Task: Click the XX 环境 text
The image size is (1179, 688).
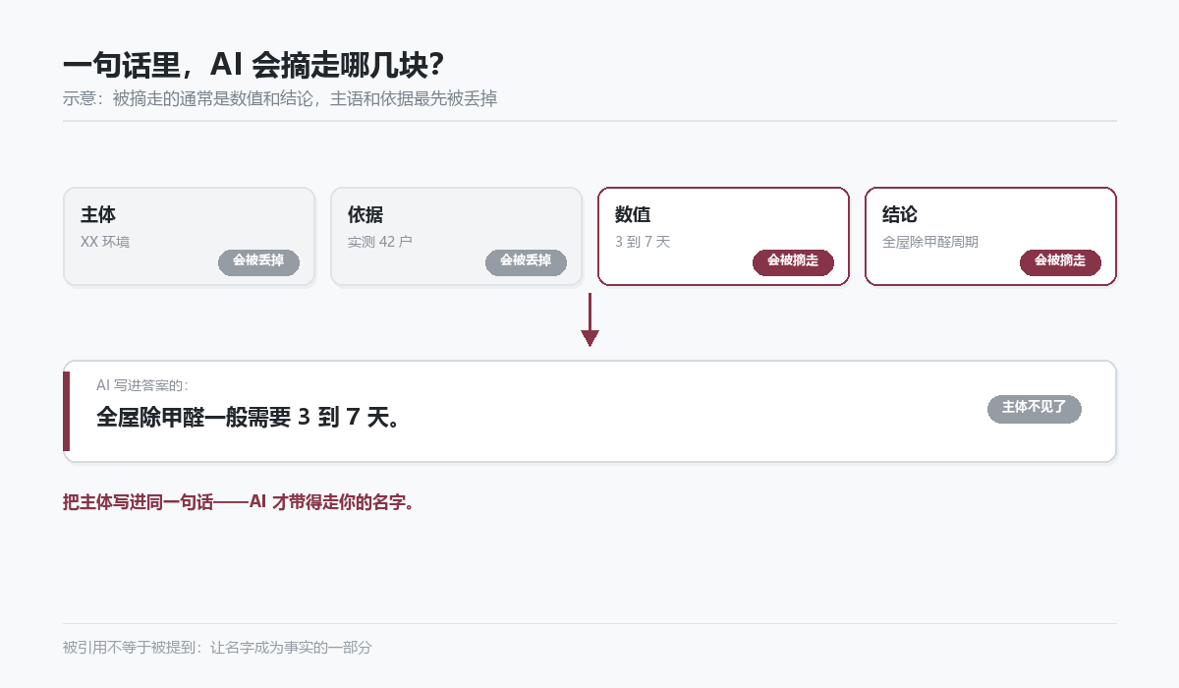Action: (x=105, y=242)
